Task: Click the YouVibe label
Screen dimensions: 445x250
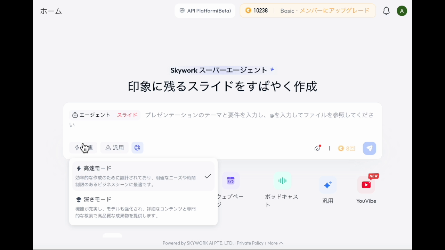Action: (x=366, y=201)
